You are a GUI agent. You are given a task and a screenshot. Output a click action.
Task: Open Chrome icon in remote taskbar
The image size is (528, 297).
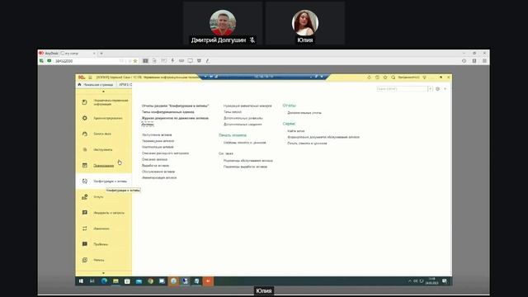150,281
